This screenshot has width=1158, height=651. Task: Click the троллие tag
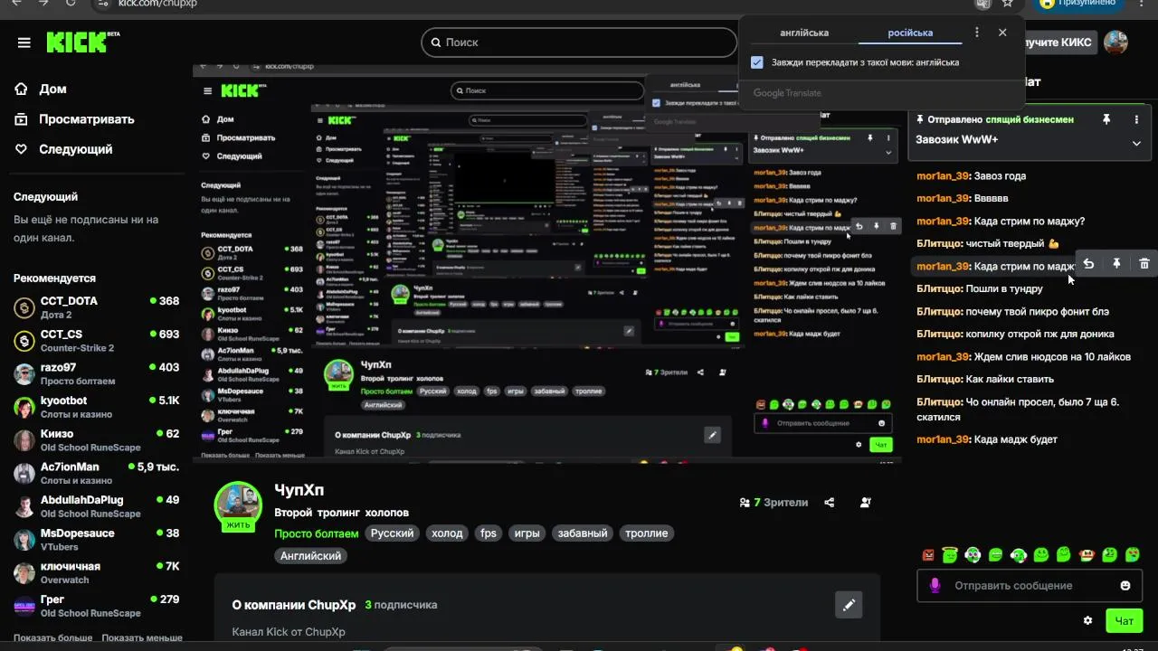(x=646, y=533)
